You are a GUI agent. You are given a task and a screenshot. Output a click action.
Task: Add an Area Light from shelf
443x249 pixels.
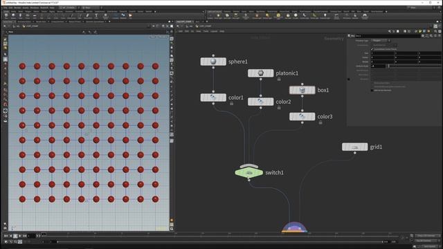click(x=236, y=17)
